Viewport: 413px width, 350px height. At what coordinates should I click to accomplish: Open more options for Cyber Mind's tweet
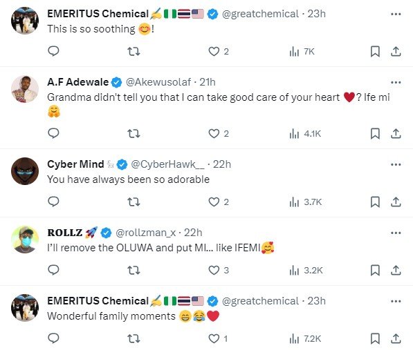[396, 164]
